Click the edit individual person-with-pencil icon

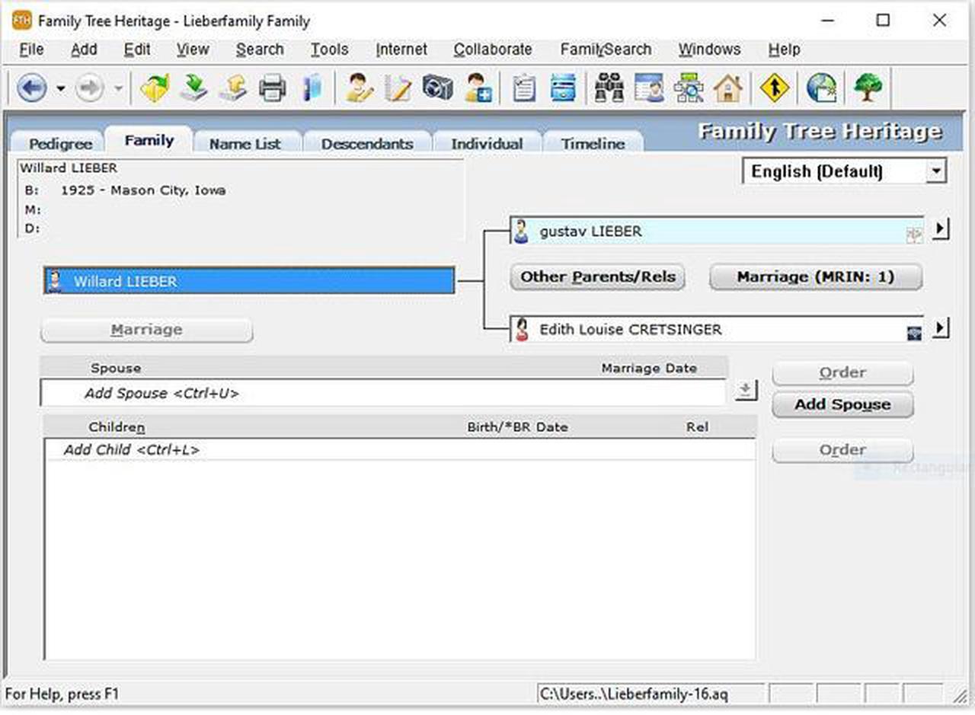click(x=358, y=88)
